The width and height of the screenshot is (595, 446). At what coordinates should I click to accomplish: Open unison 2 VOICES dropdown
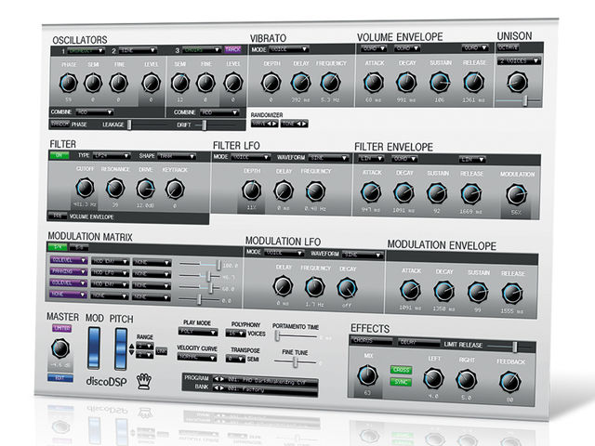[519, 60]
